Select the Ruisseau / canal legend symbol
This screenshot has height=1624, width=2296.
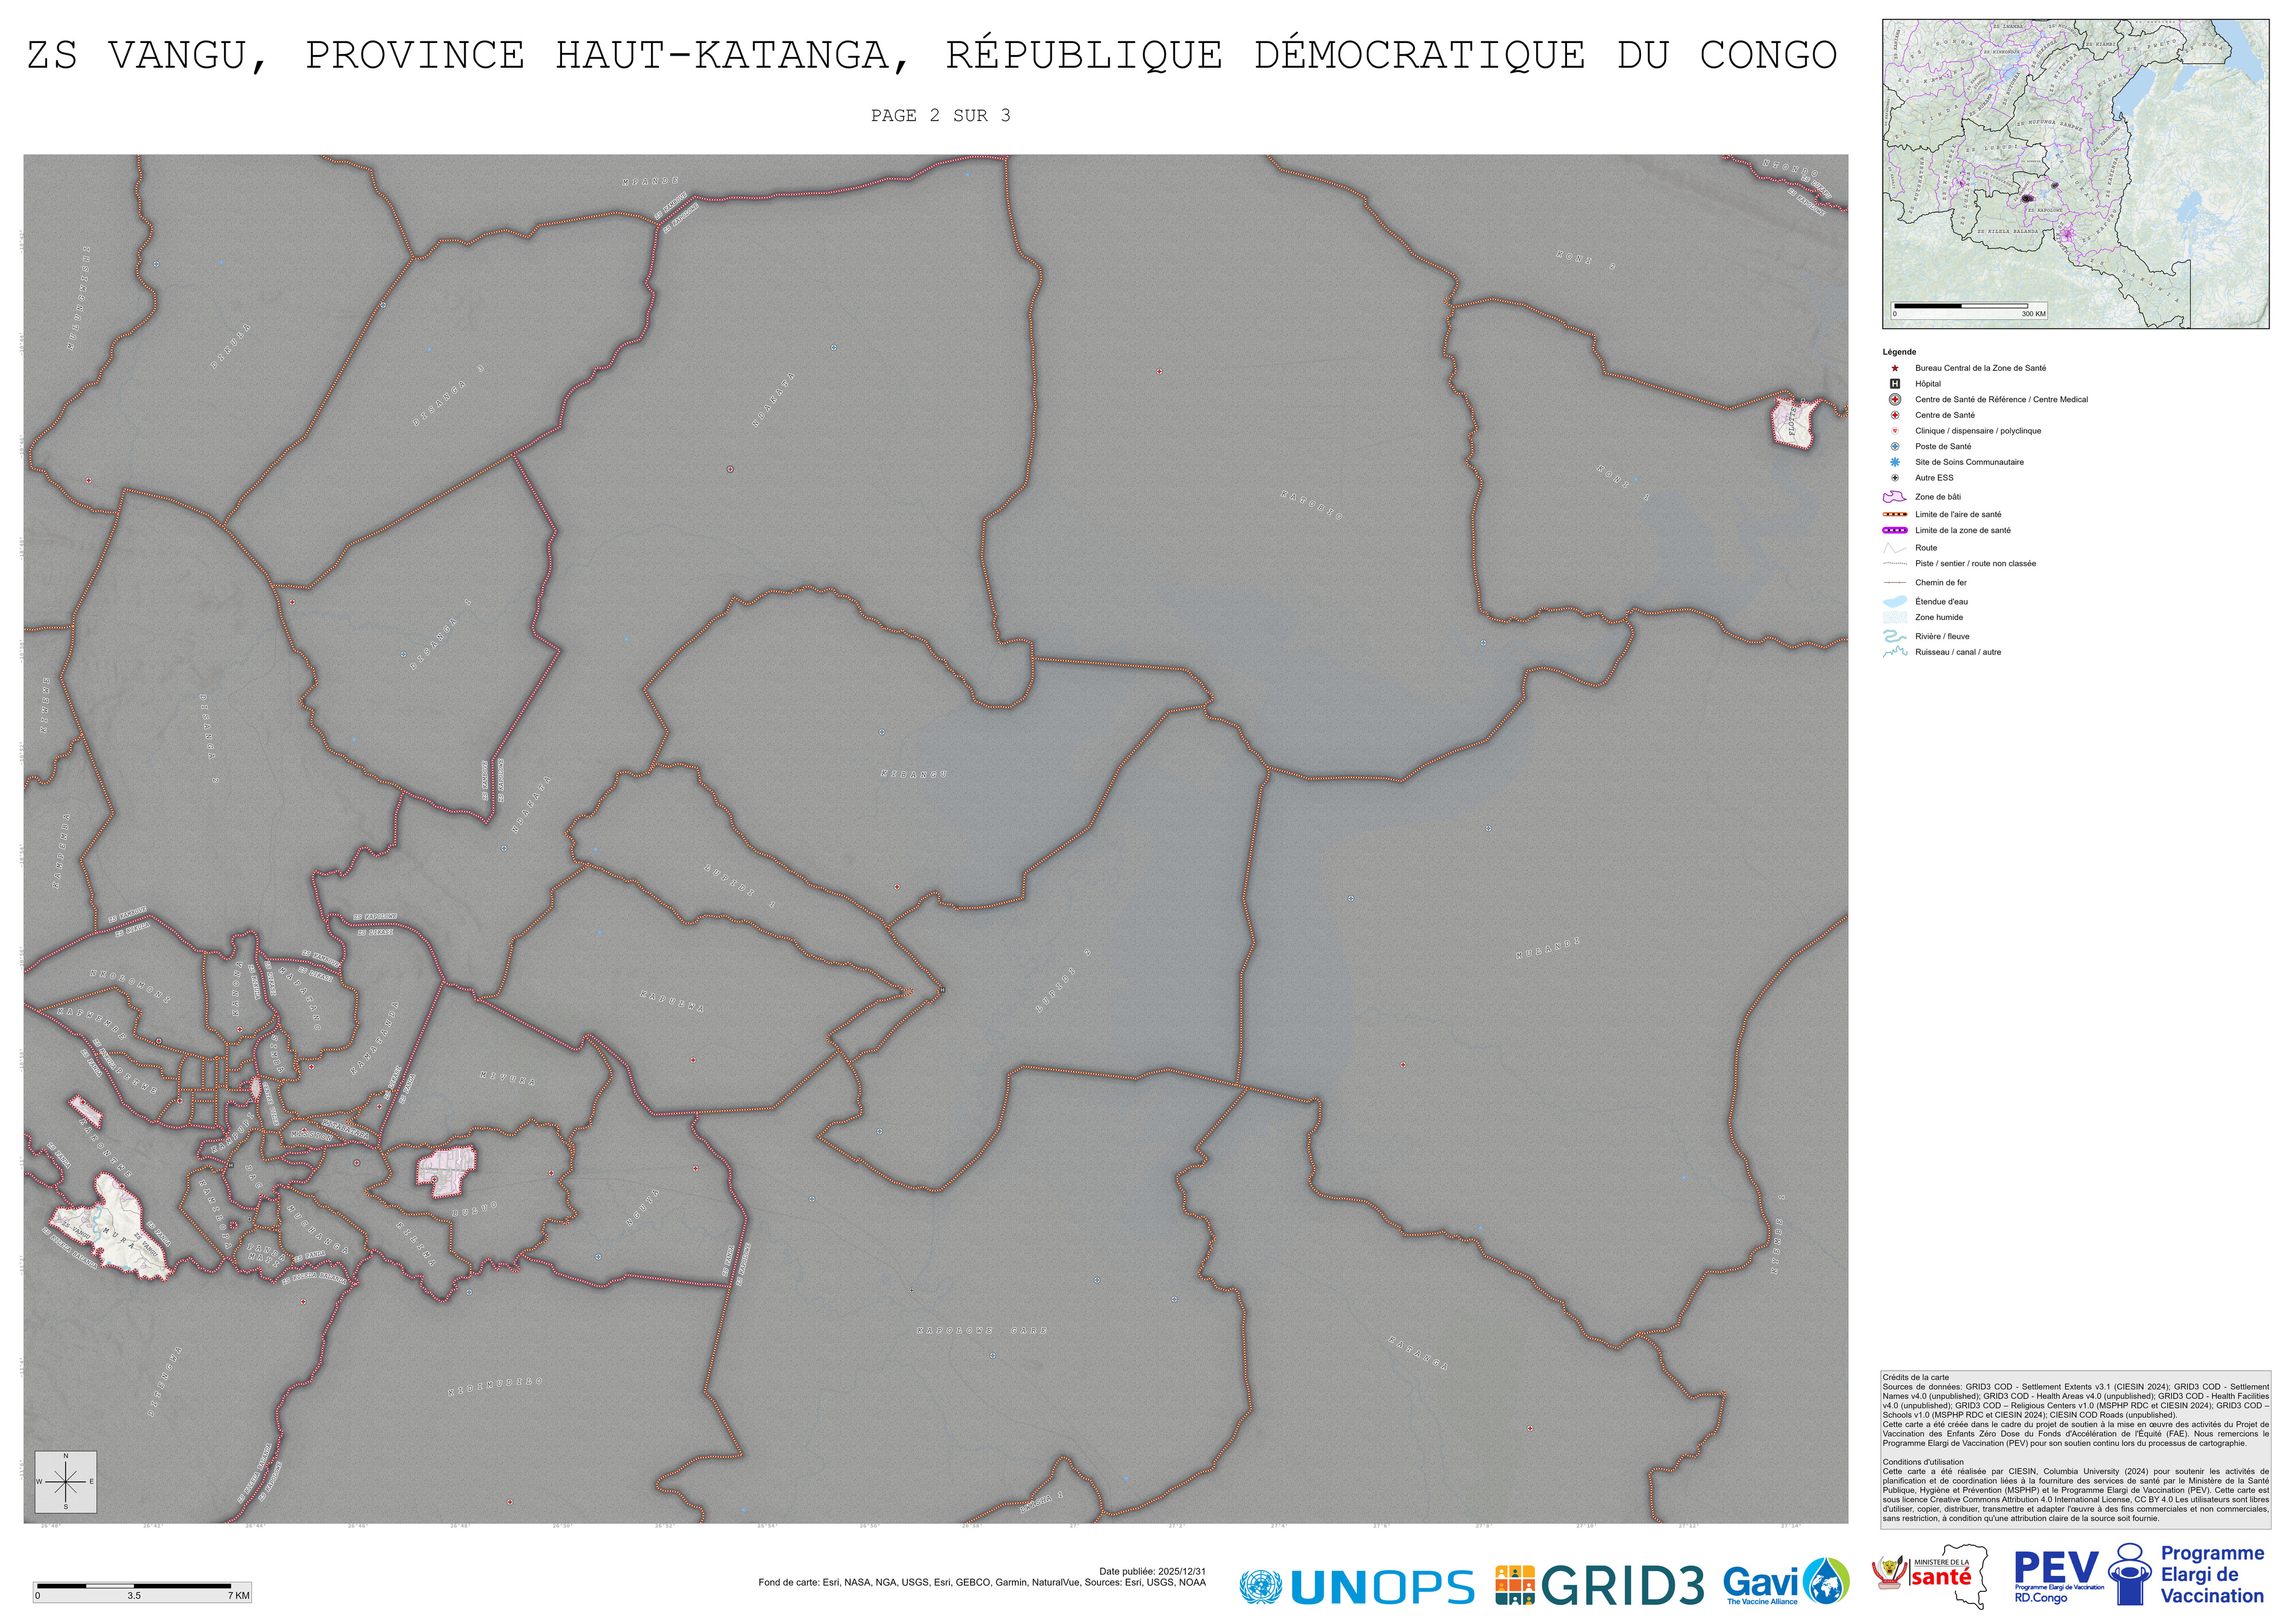(1894, 652)
